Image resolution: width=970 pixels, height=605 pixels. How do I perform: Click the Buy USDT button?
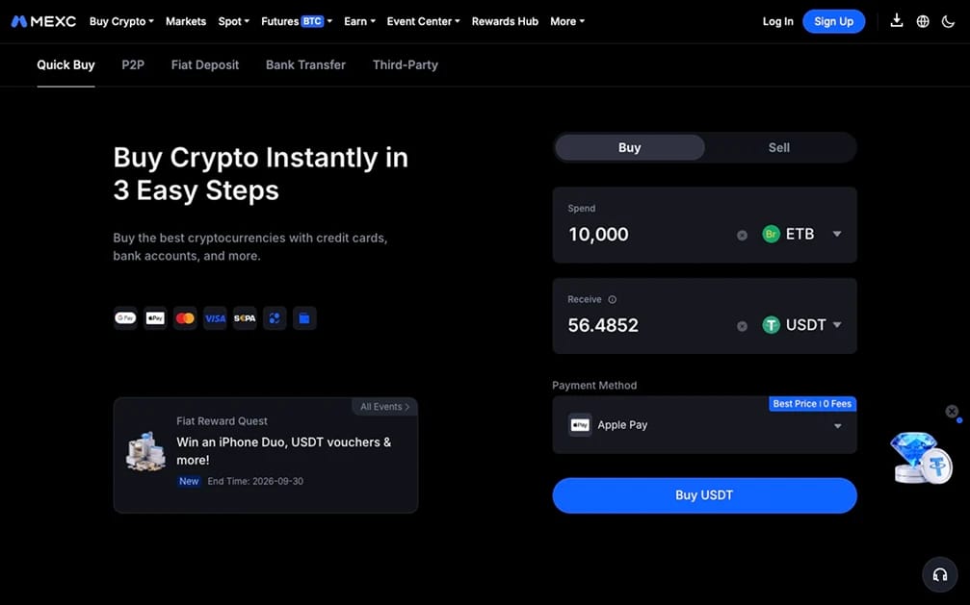click(x=704, y=495)
